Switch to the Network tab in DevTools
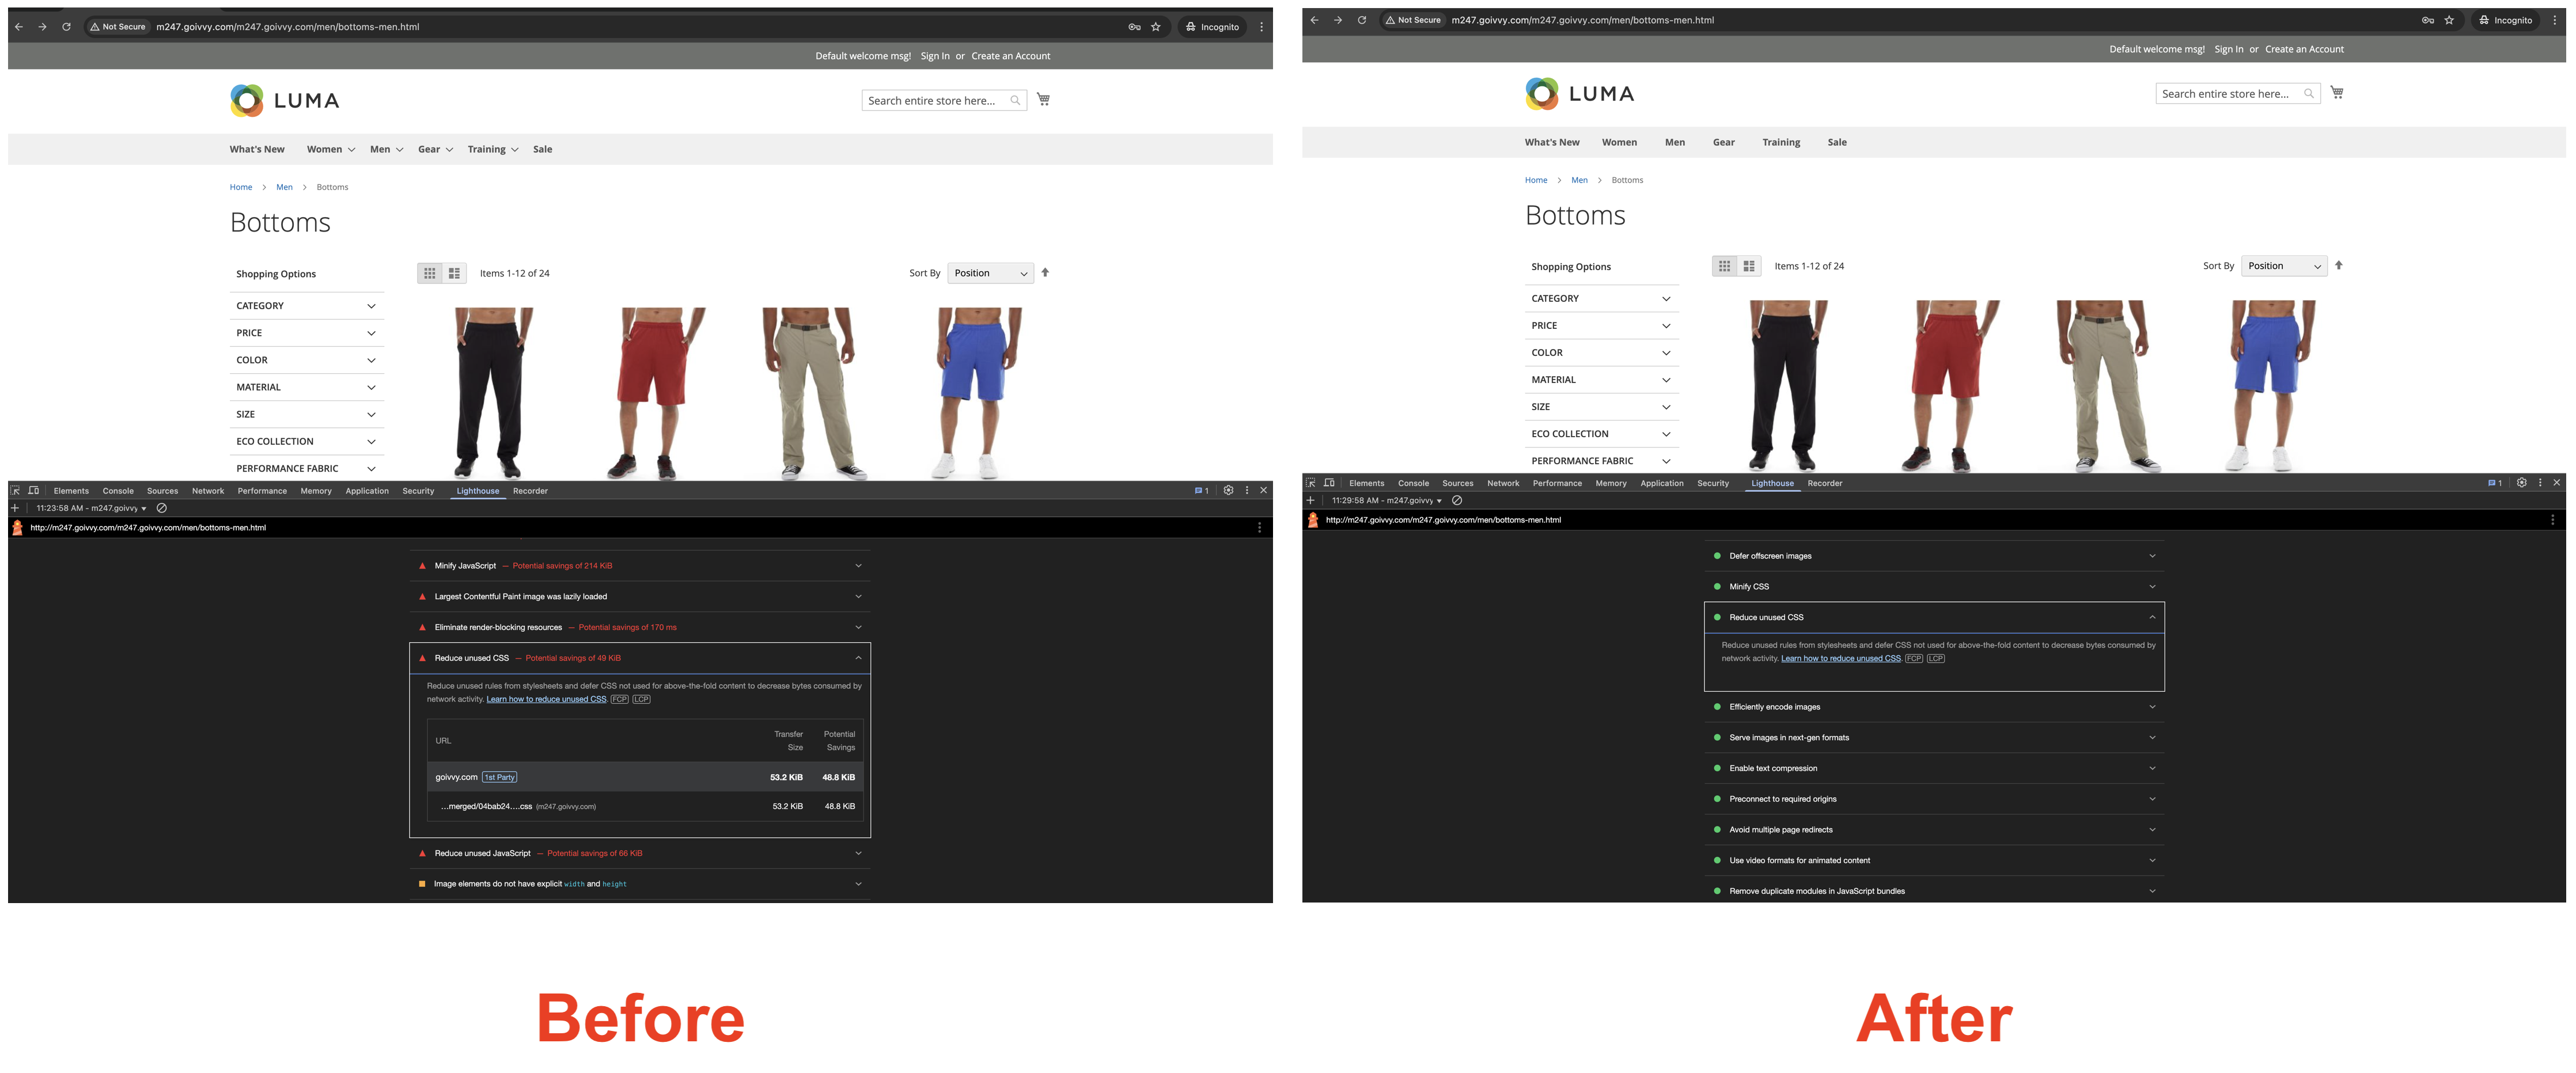The image size is (2576, 1073). [x=208, y=490]
